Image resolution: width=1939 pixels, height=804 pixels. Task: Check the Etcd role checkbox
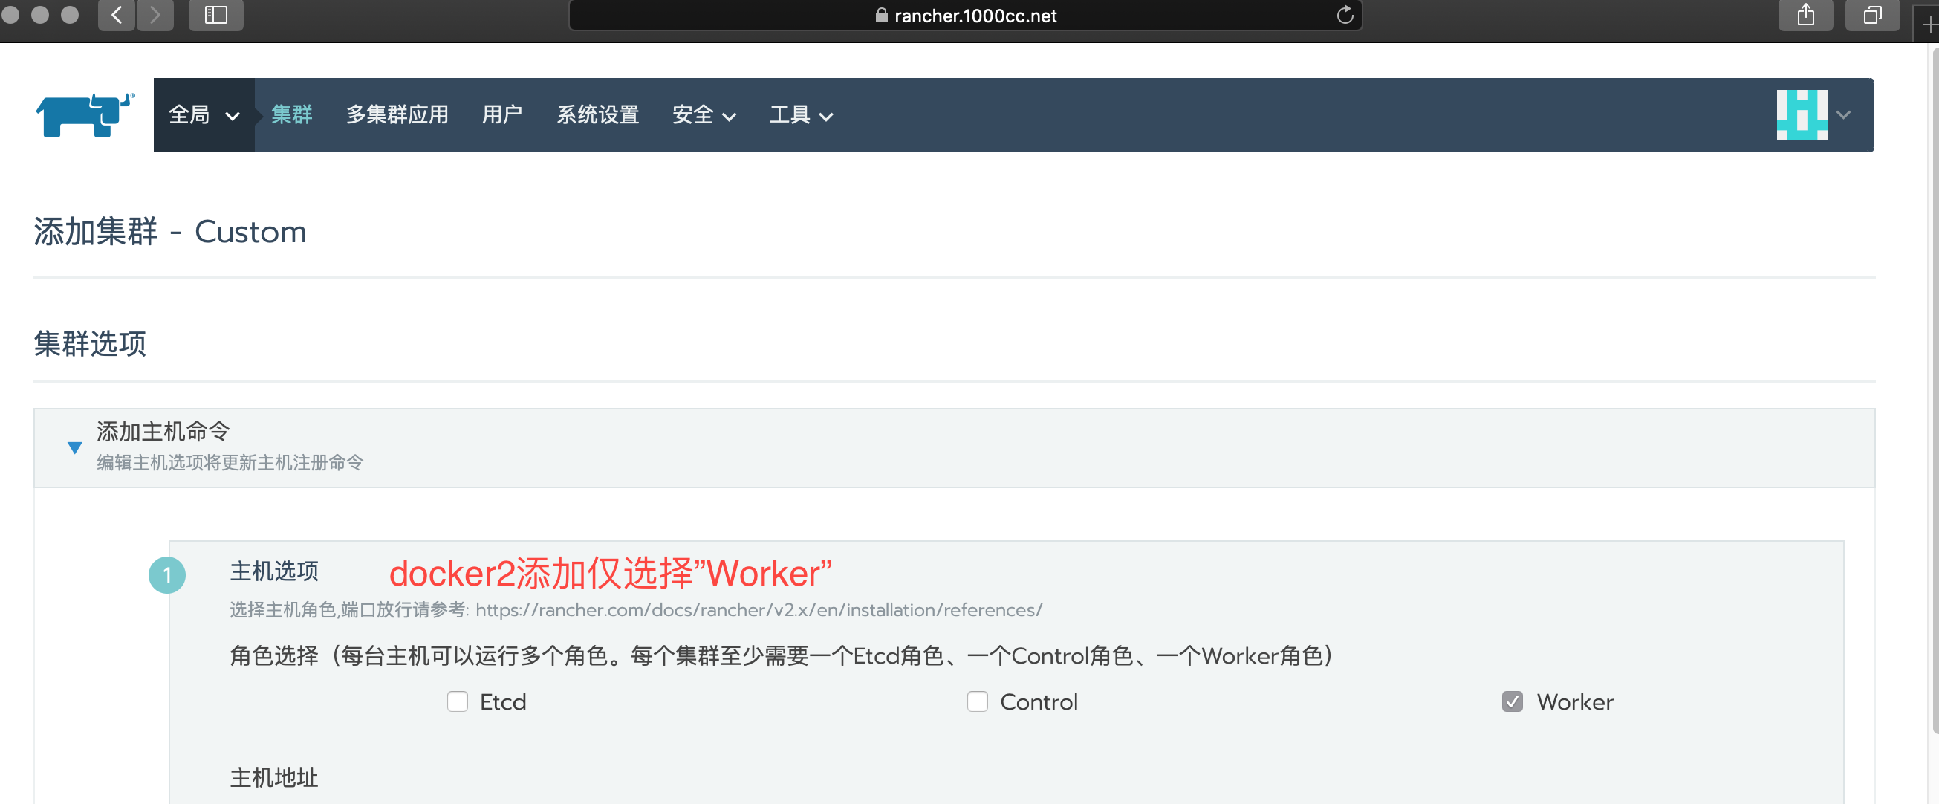tap(458, 701)
